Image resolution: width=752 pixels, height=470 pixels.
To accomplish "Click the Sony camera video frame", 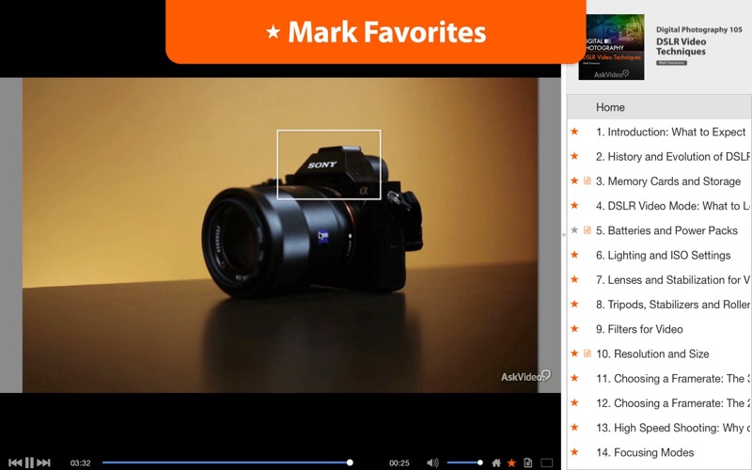I will [x=280, y=235].
